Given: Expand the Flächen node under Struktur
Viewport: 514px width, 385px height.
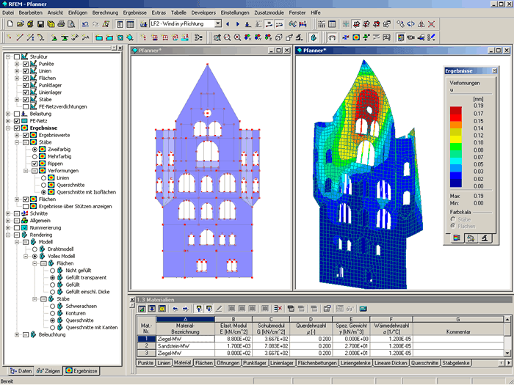Looking at the screenshot, I should coord(17,78).
